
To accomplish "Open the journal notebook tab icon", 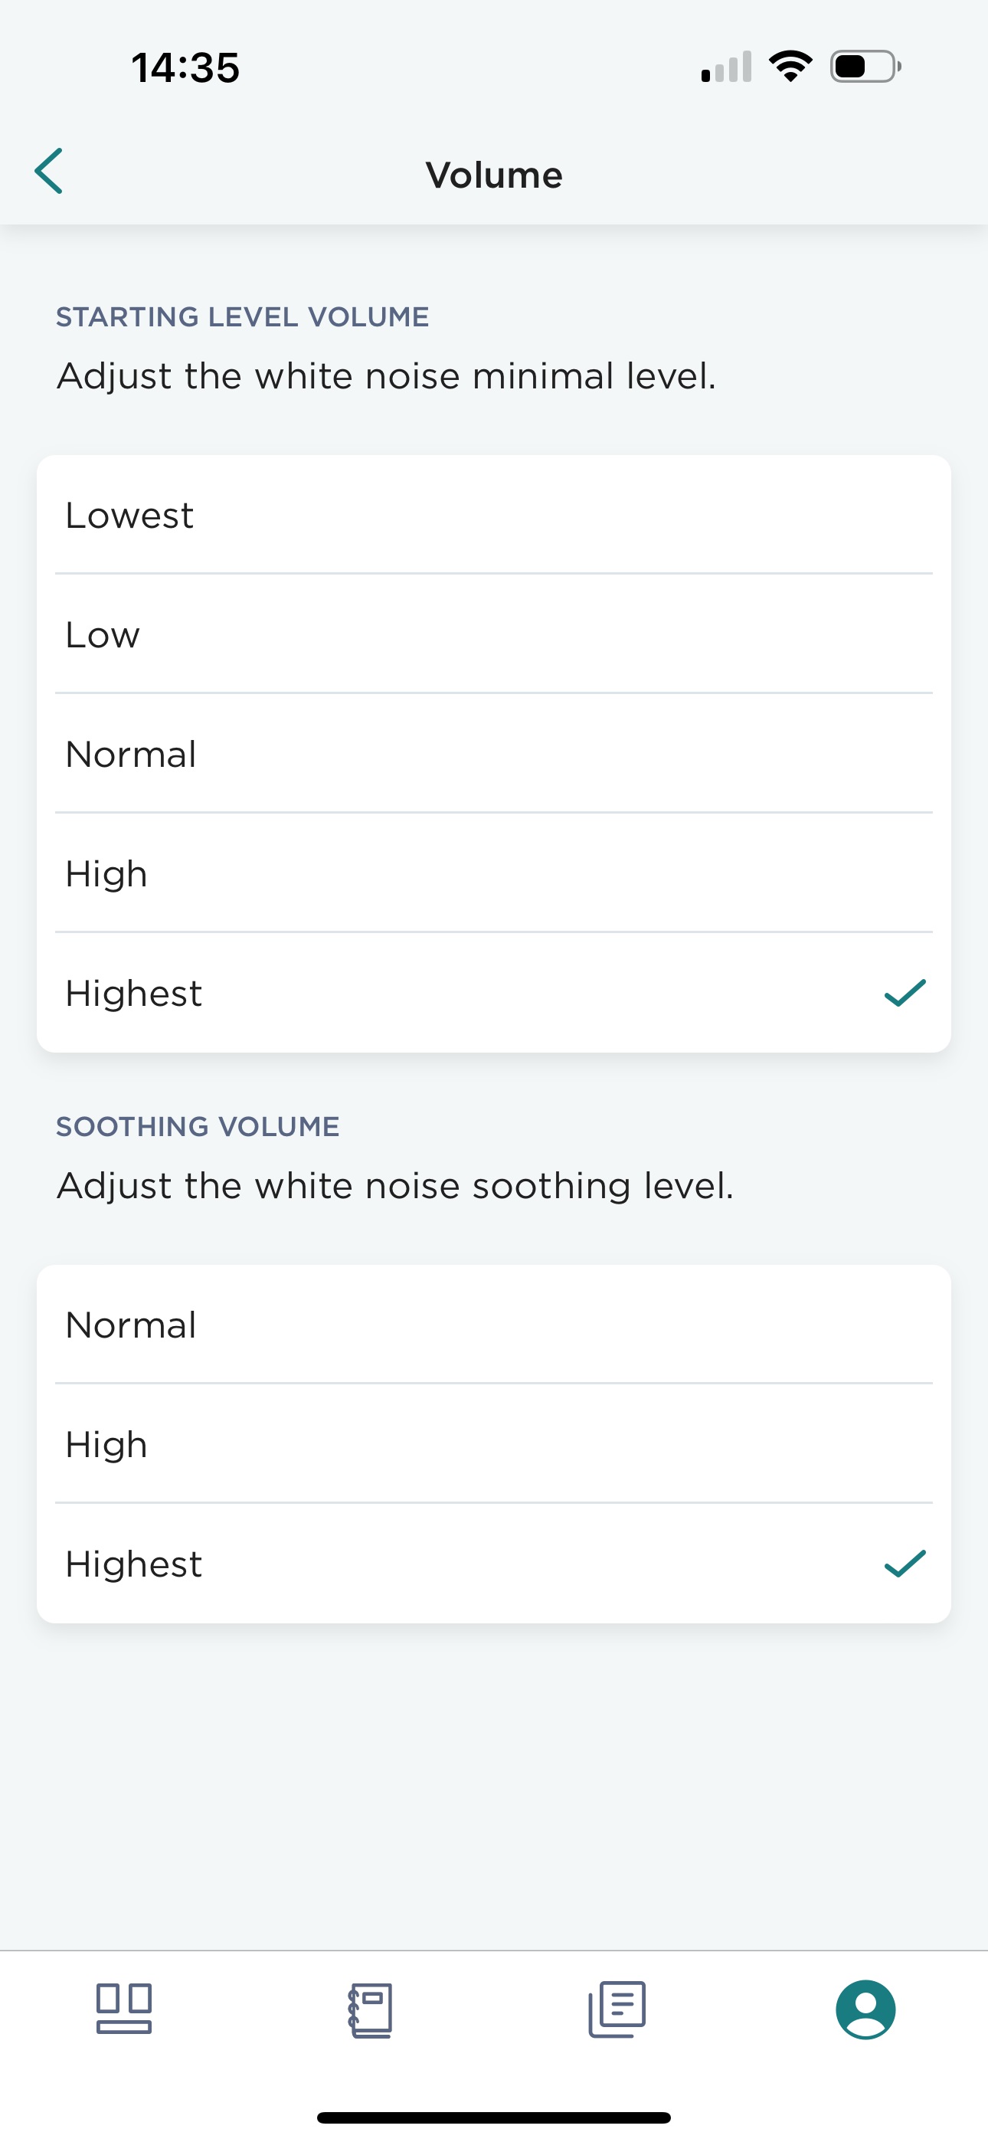I will click(x=370, y=2009).
